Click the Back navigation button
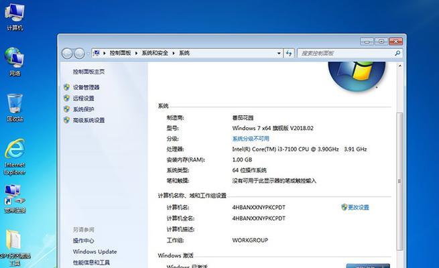Screen dimensions: 439x268 pyautogui.click(x=67, y=53)
